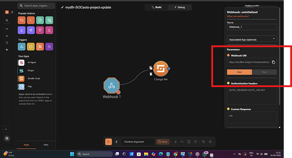Add the purple Download popular action

tap(22, 30)
